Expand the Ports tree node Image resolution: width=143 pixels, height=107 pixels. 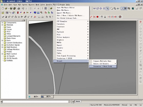coord(2,40)
